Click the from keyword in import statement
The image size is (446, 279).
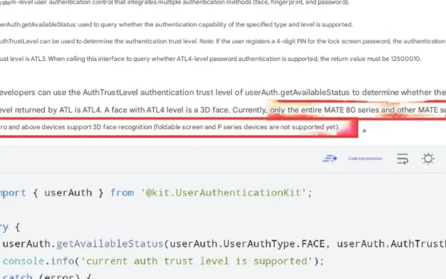click(122, 193)
